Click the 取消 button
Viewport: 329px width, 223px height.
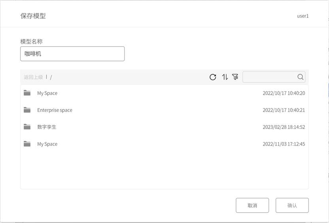[252, 205]
